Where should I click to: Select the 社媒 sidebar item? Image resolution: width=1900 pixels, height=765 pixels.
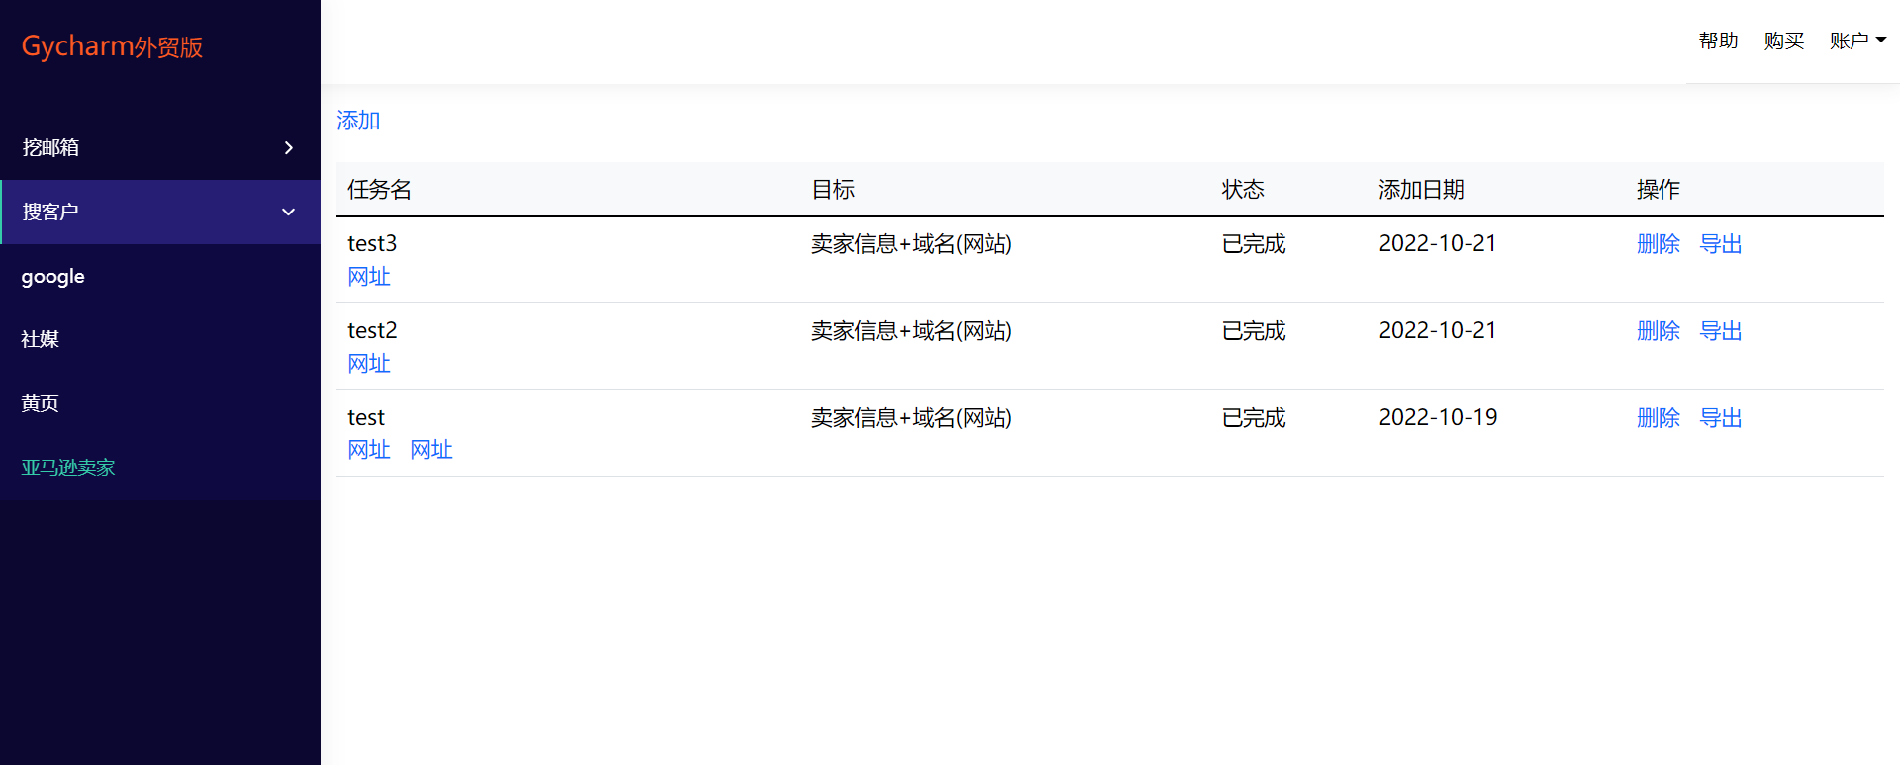click(x=41, y=339)
